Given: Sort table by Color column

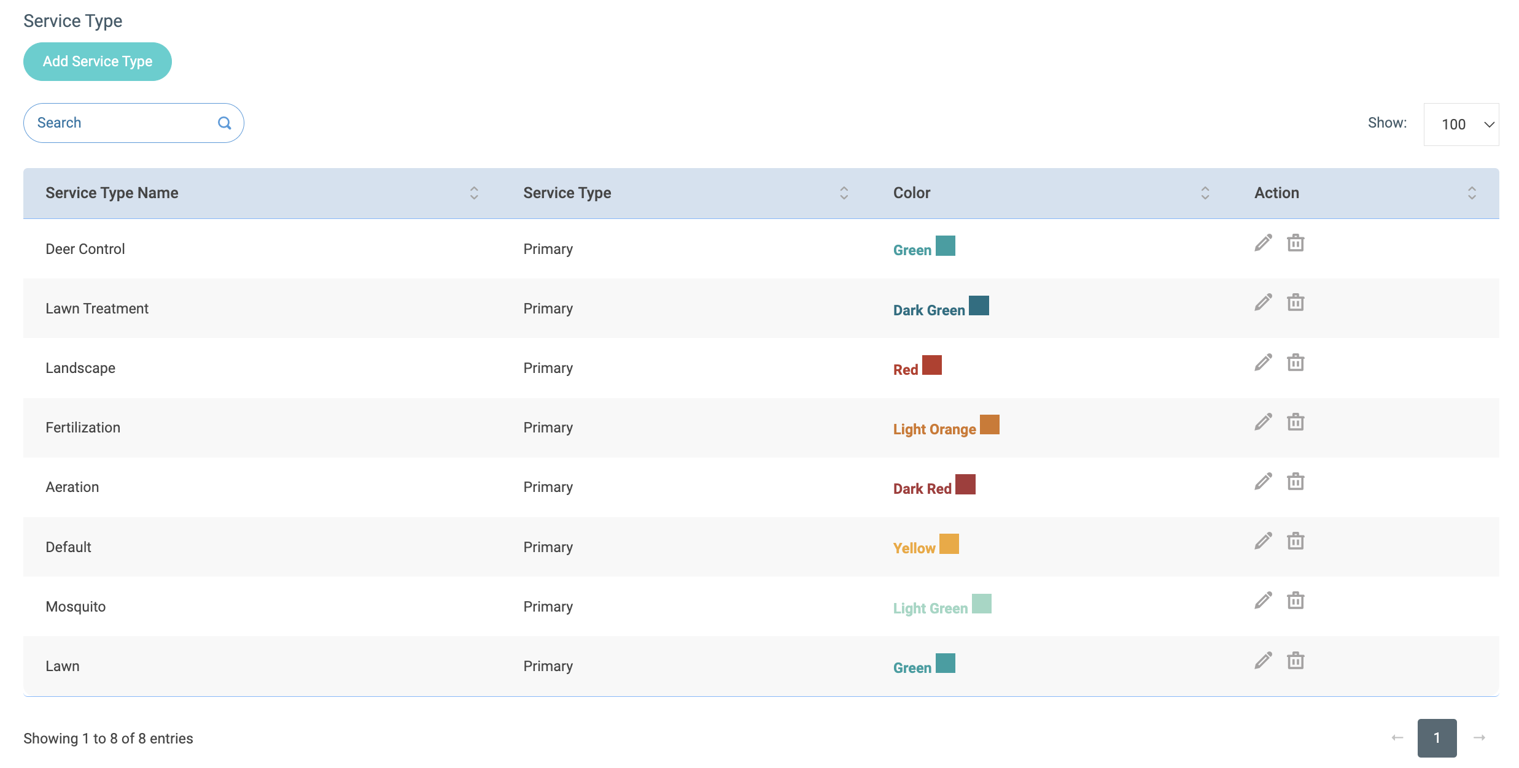Looking at the screenshot, I should (1205, 193).
